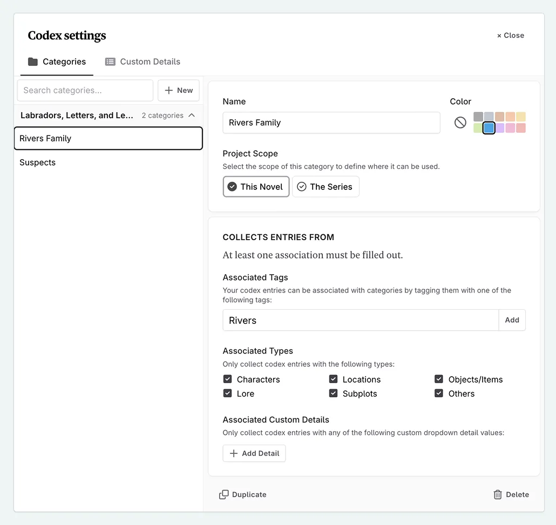
Task: Uncheck the Subplots type checkbox
Action: 334,393
